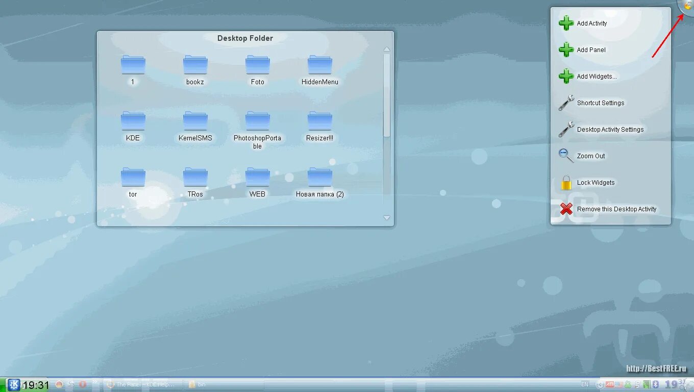Image resolution: width=694 pixels, height=392 pixels.
Task: Select the WEB folder
Action: [x=257, y=182]
